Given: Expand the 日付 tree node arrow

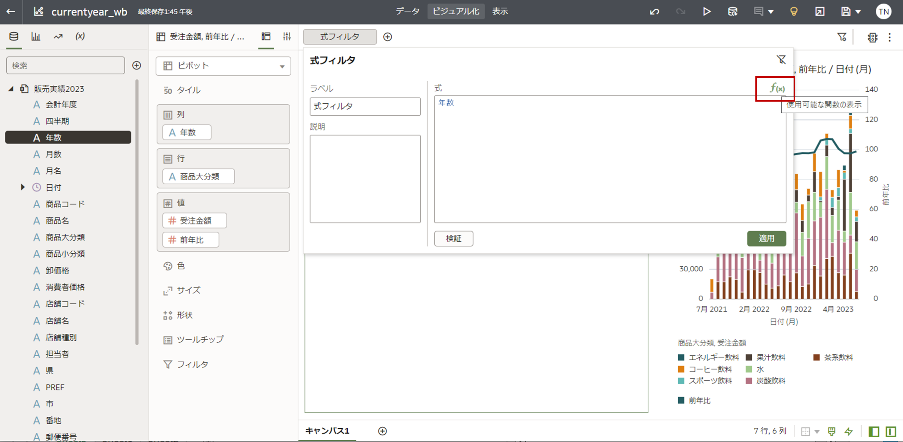Looking at the screenshot, I should [23, 187].
